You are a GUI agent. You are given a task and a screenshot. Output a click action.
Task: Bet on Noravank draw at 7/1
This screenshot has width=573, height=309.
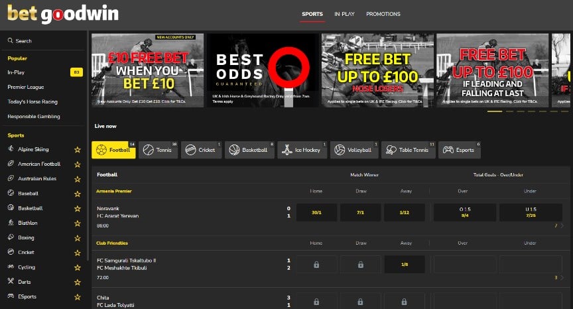click(x=360, y=213)
